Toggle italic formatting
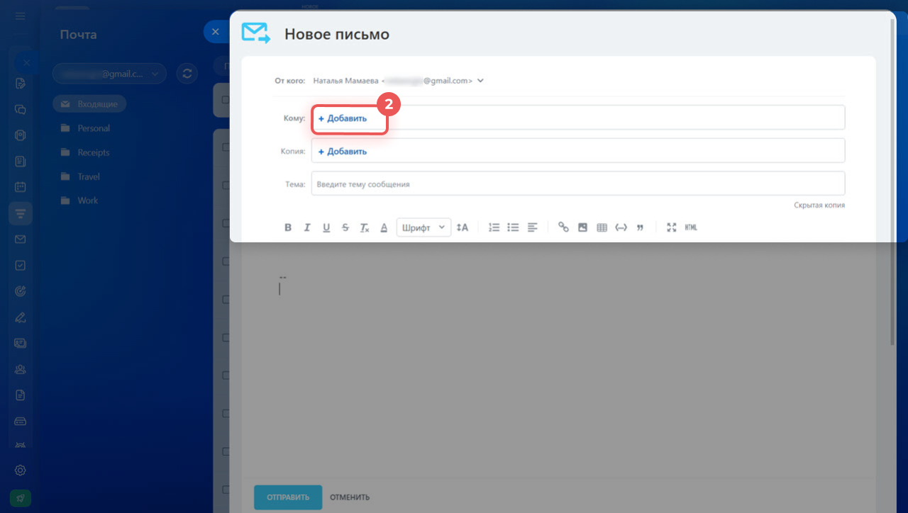The image size is (908, 513). tap(307, 227)
